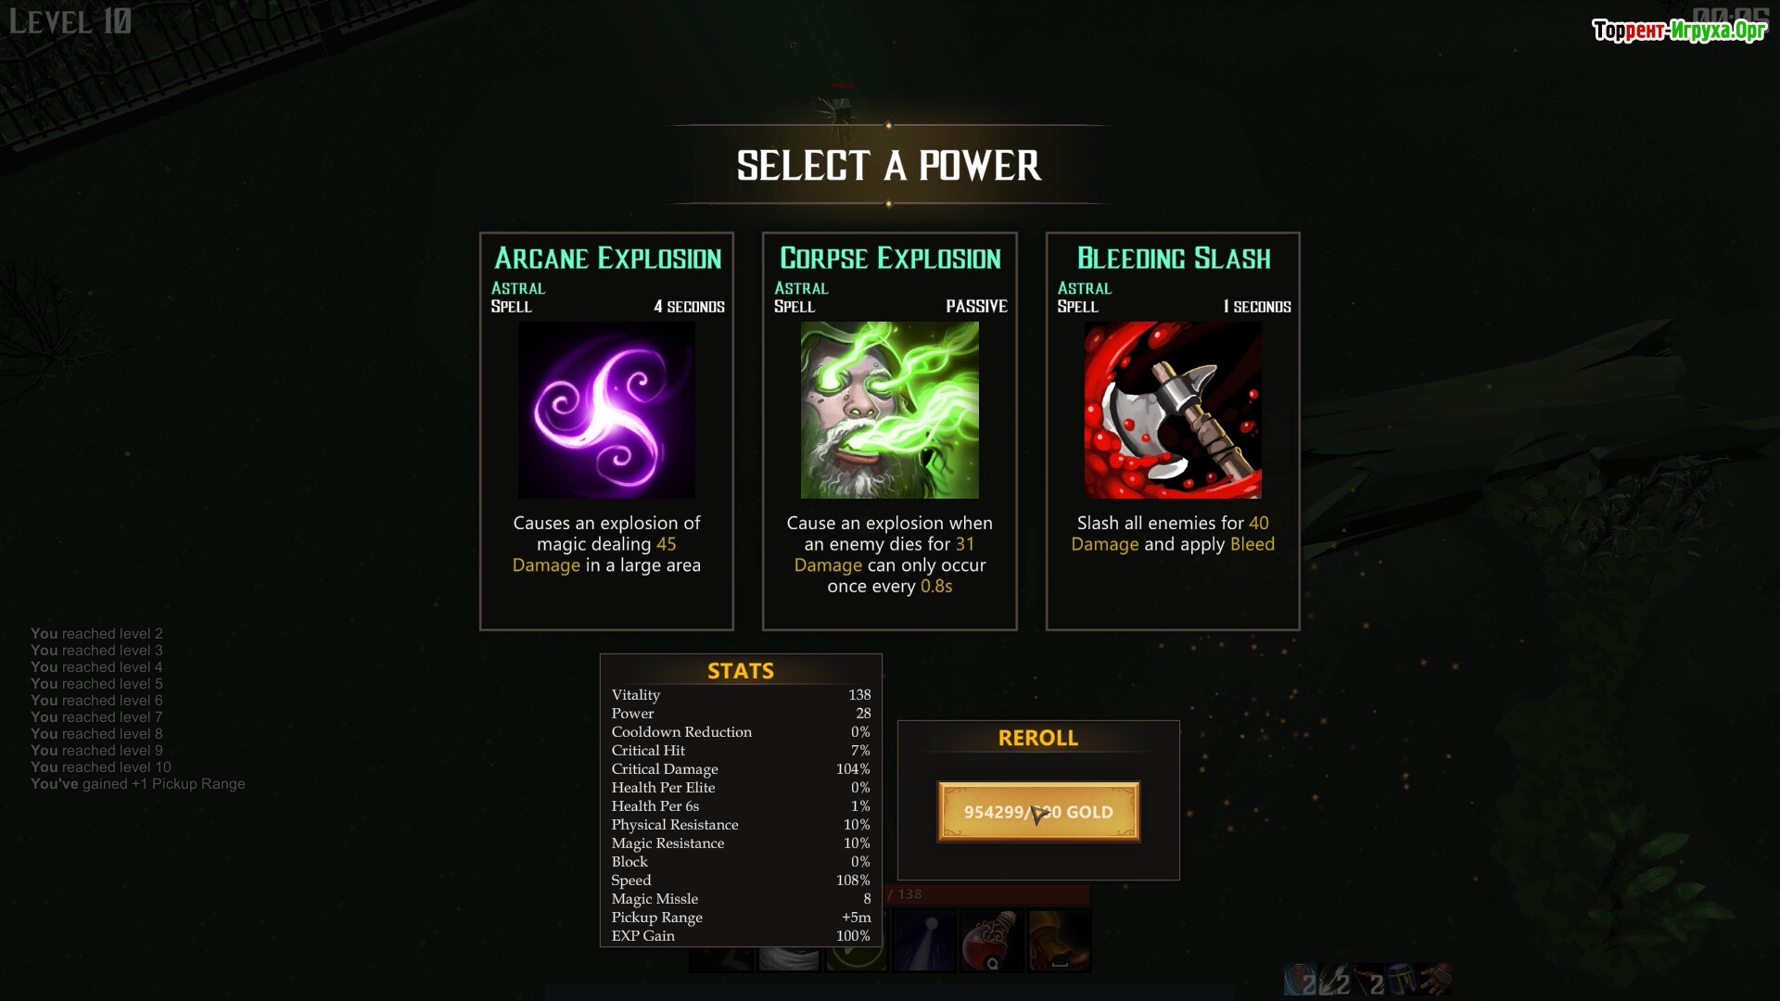Screen dimensions: 1780x1001
Task: Click the gauntlet item icon in inventory
Action: 1435,980
